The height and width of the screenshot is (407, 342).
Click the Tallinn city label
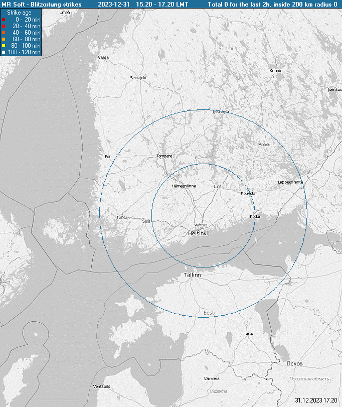coord(193,276)
